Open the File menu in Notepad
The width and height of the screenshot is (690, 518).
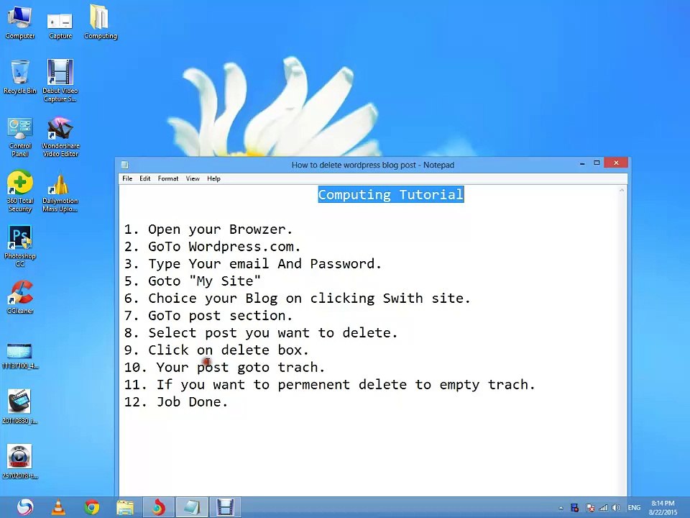click(127, 178)
